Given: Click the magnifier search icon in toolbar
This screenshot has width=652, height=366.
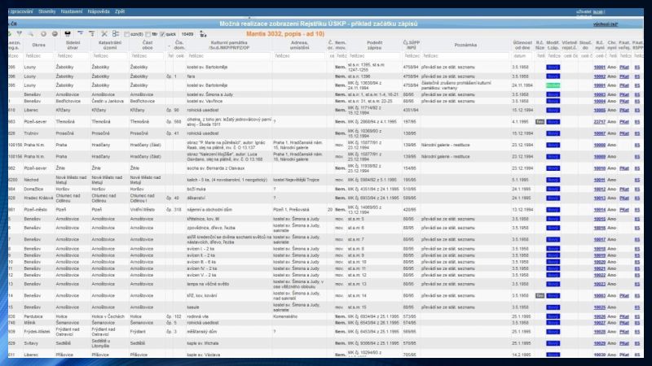Looking at the screenshot, I should [31, 33].
